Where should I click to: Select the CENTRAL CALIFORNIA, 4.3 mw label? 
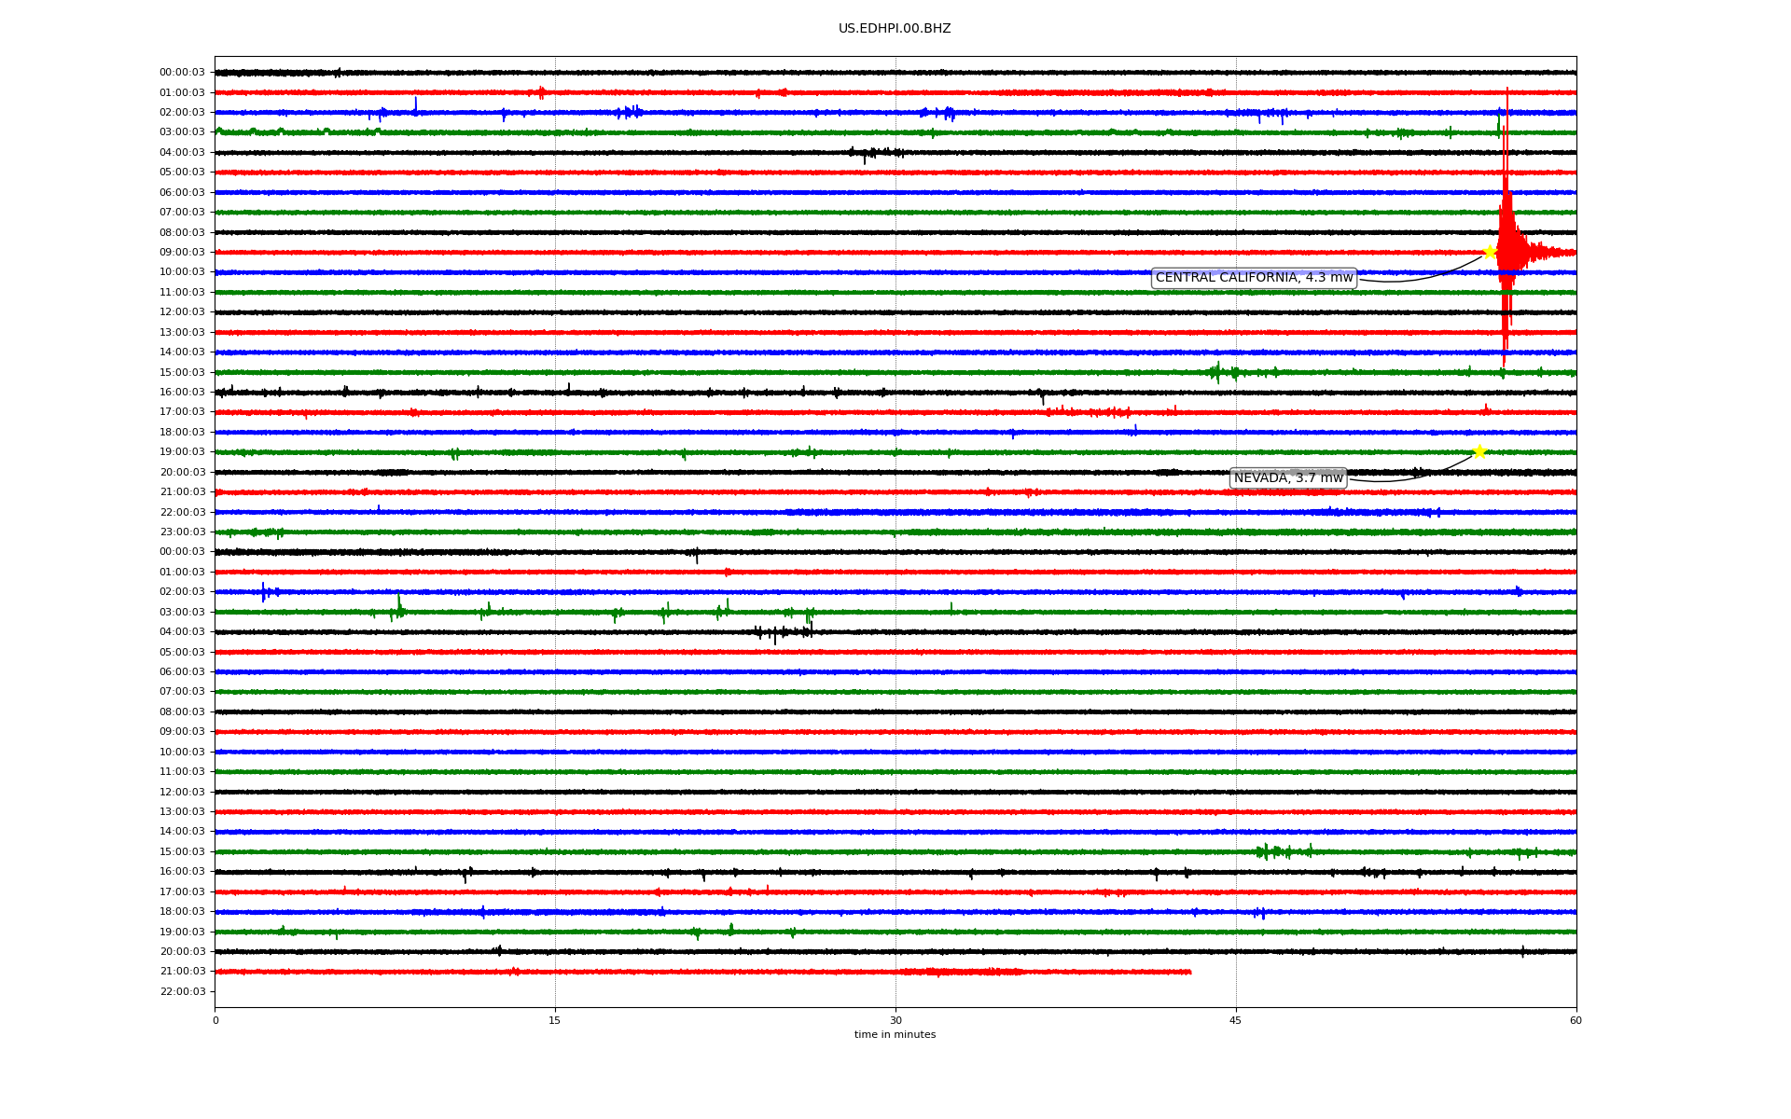1254,278
